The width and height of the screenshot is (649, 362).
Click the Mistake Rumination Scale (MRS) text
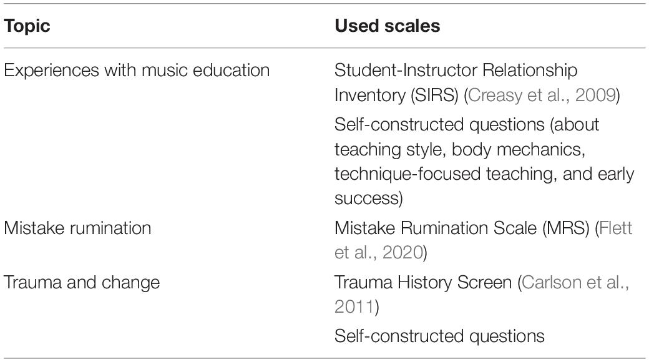(462, 228)
